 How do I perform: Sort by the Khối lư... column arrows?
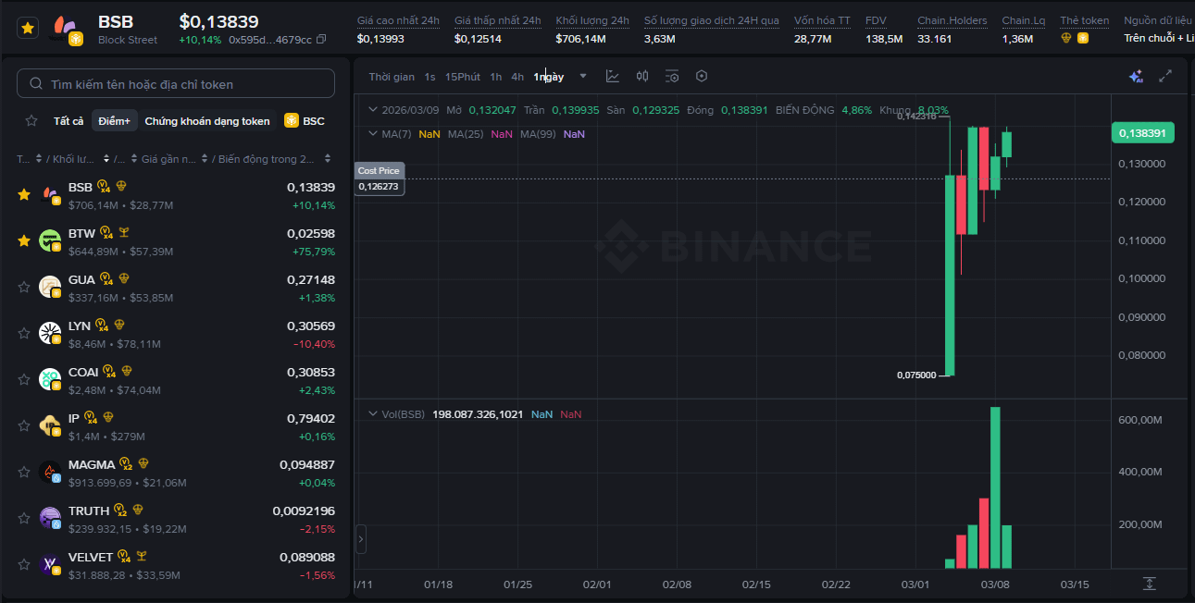(106, 159)
